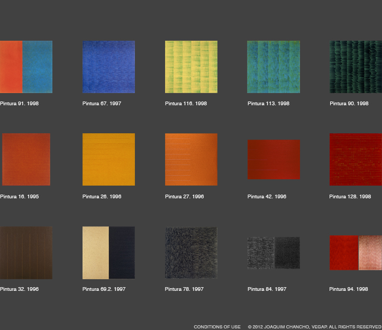This screenshot has width=382, height=330.
Task: Click the 'Pintura 90. 1998' caption
Action: click(349, 104)
